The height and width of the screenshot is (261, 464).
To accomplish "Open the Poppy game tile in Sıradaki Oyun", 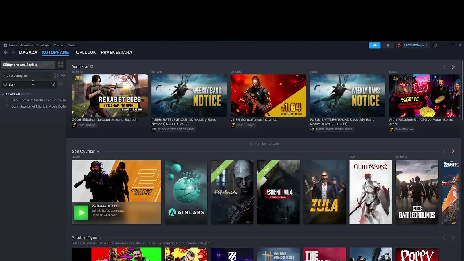I will click(417, 254).
